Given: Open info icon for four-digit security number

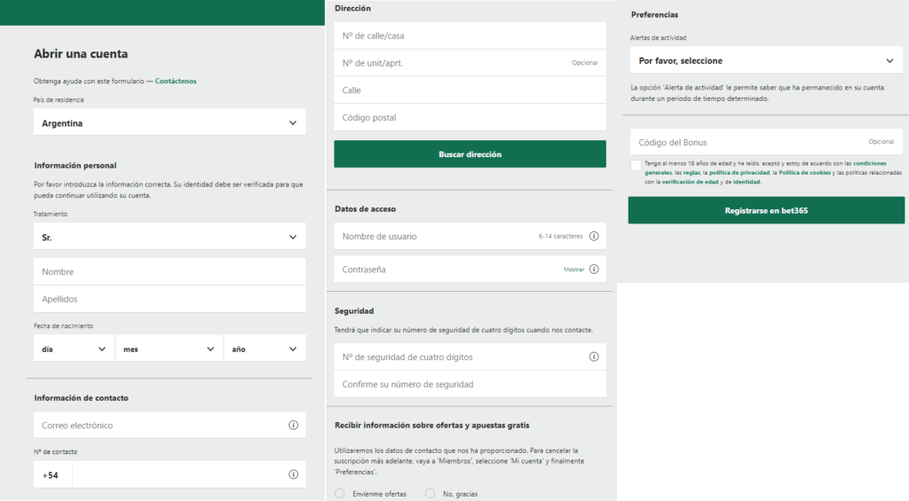Looking at the screenshot, I should (594, 356).
